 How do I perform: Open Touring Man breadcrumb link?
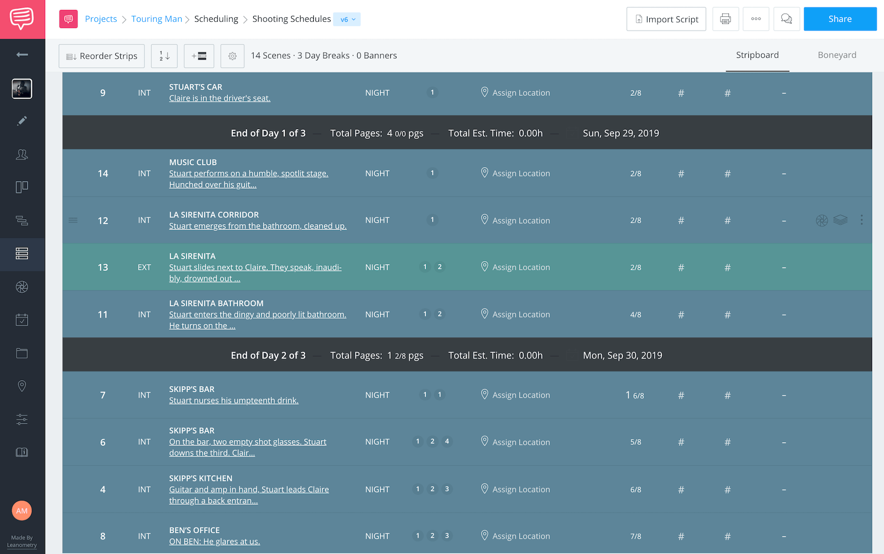pos(156,19)
